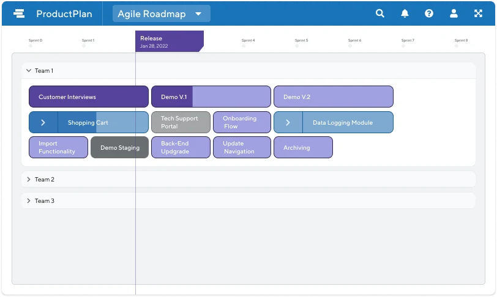Open the help question mark icon
Image resolution: width=497 pixels, height=297 pixels.
tap(429, 13)
